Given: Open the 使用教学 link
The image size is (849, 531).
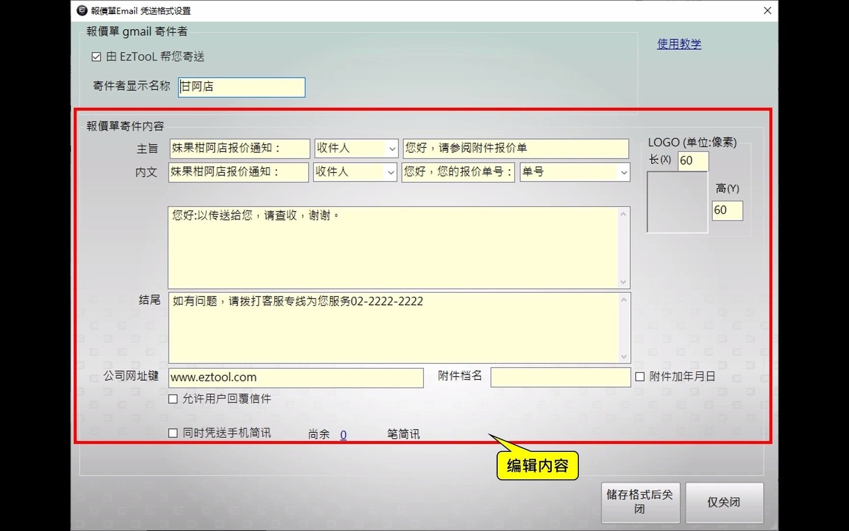Looking at the screenshot, I should 679,44.
